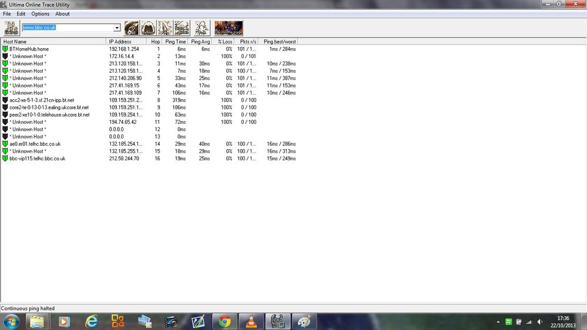Open the Options menu
This screenshot has height=330, width=587.
tap(40, 14)
